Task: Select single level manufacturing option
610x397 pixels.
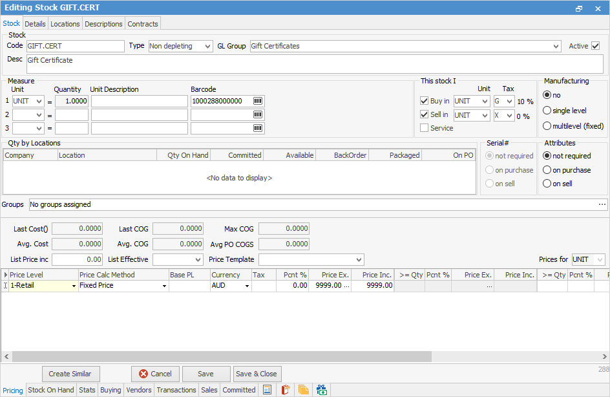Action: (547, 111)
